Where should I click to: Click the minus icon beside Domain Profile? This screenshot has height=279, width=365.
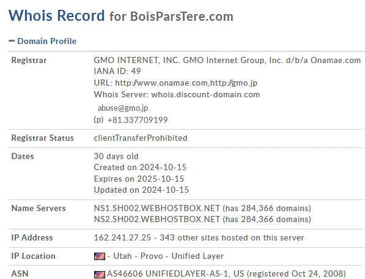(x=12, y=41)
